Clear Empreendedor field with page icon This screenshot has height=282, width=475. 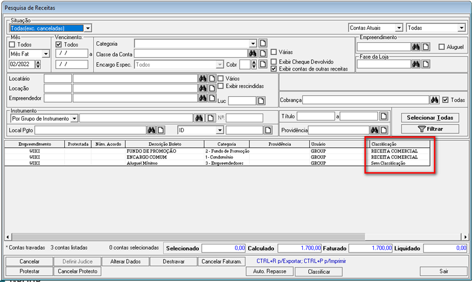(212, 98)
